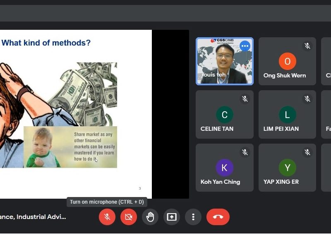Image resolution: width=331 pixels, height=238 pixels.
Task: Click the success baby meme image on slide
Action: (70, 147)
